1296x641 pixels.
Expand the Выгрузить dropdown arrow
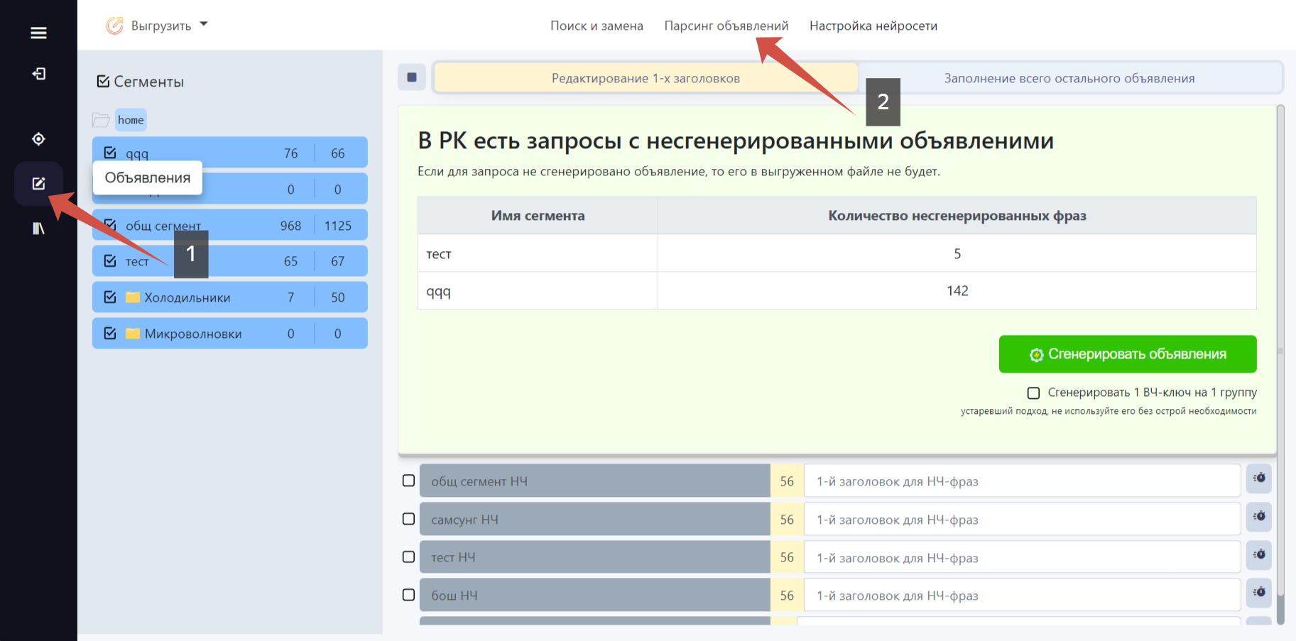(204, 24)
